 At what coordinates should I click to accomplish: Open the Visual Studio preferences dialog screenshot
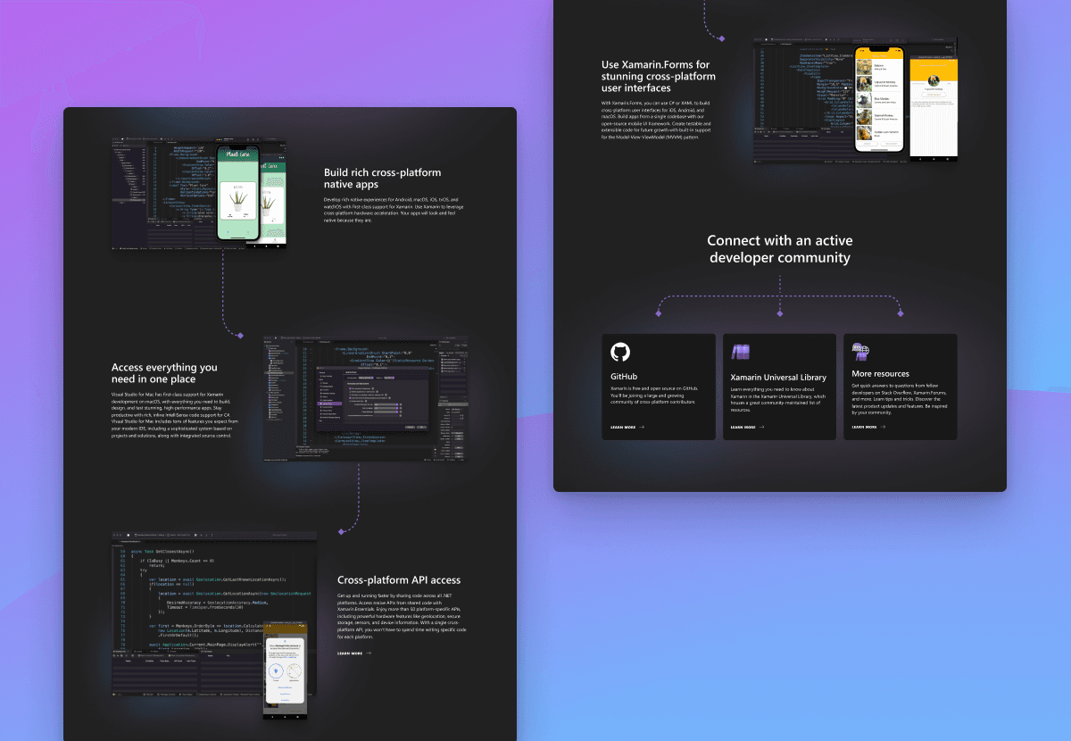365,398
